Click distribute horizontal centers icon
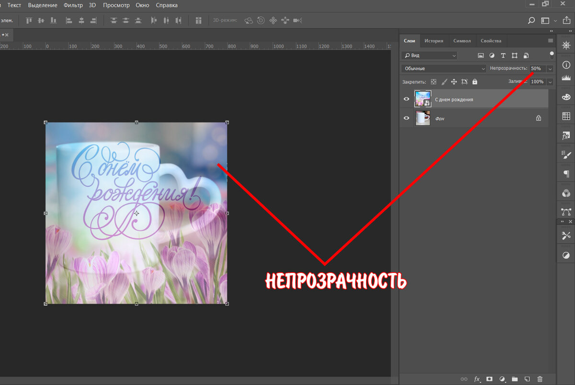The width and height of the screenshot is (575, 385). point(166,21)
